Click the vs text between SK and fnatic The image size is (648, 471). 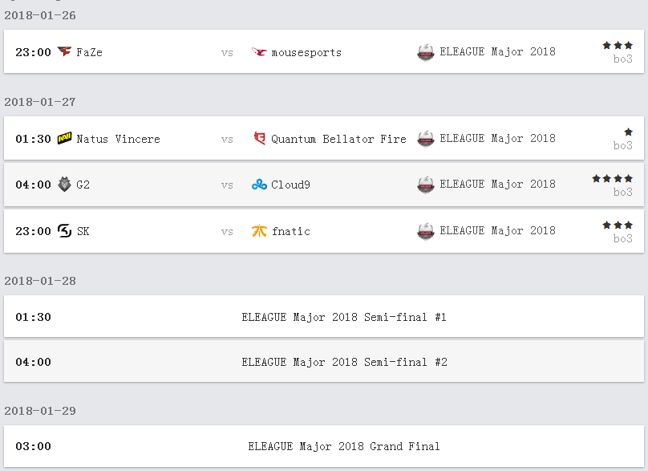click(227, 232)
